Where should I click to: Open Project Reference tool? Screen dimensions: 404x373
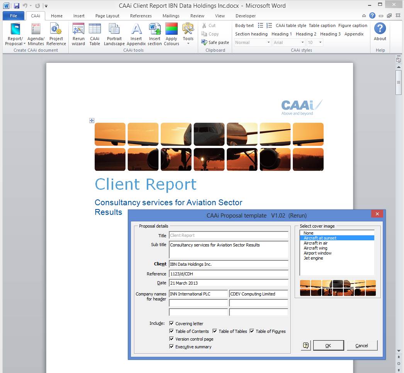pyautogui.click(x=56, y=34)
